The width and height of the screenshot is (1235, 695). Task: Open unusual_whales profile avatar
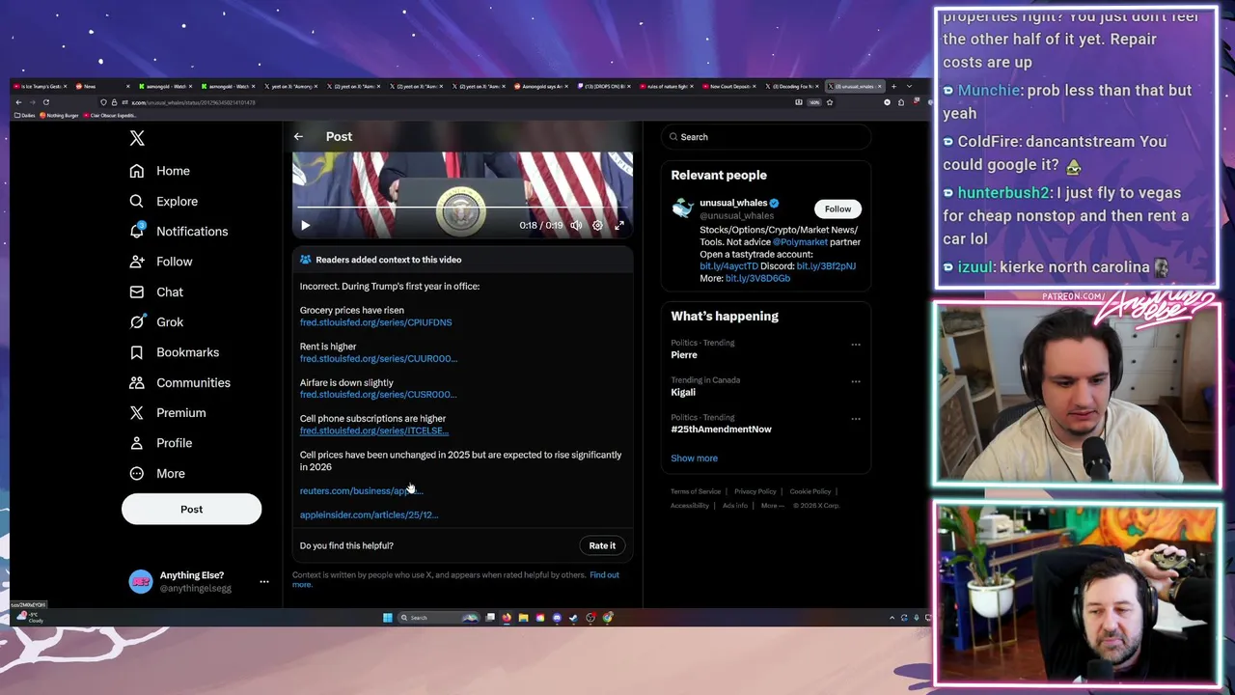point(683,208)
